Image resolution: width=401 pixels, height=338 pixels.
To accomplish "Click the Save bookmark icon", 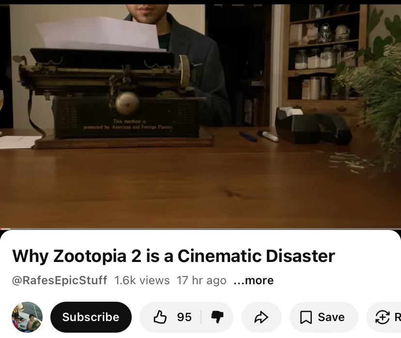I will tap(306, 317).
